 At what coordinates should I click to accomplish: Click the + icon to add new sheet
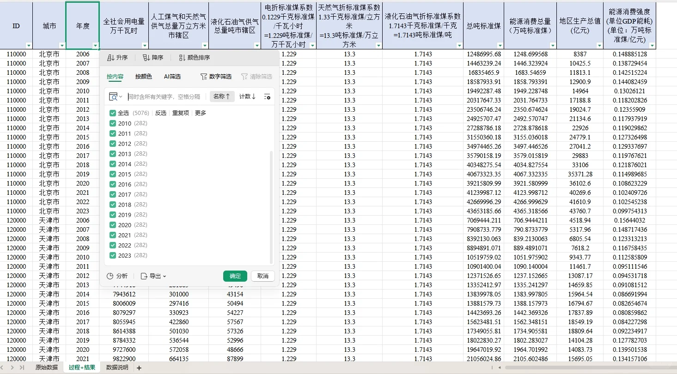(139, 368)
